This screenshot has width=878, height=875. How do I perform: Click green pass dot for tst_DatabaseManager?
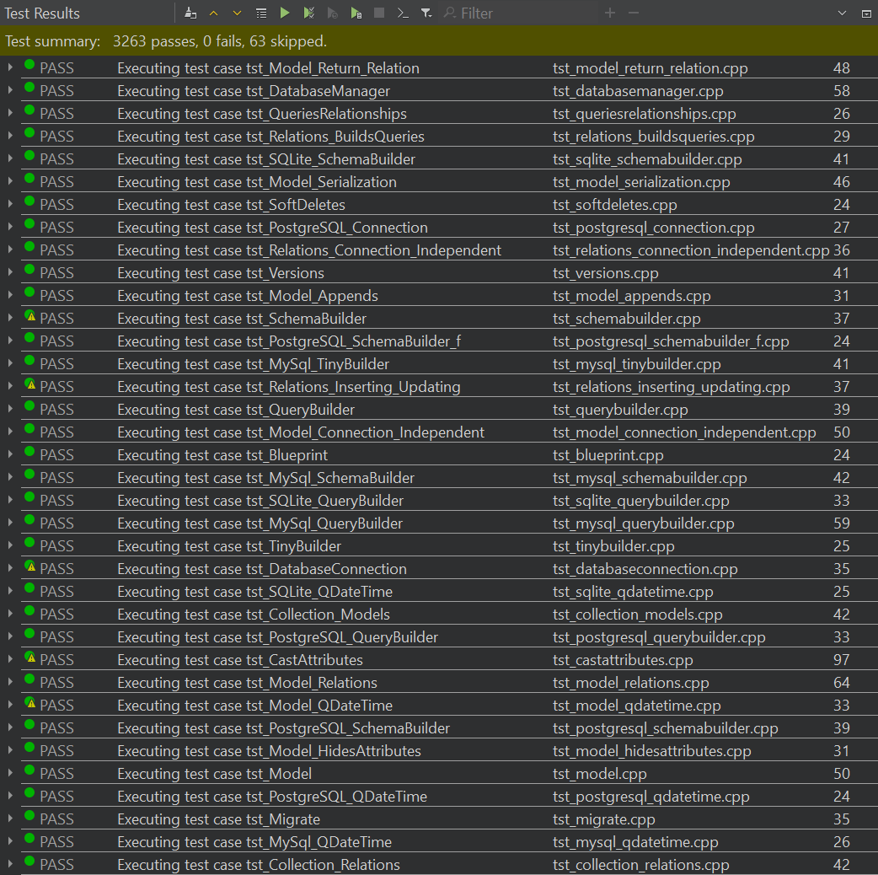coord(29,88)
